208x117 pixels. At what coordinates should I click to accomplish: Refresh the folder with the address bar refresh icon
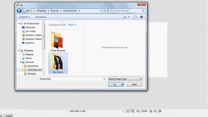coord(105,11)
